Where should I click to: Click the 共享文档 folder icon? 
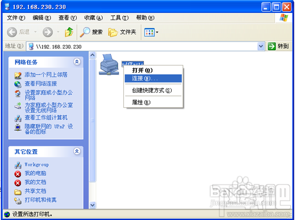(x=18, y=192)
